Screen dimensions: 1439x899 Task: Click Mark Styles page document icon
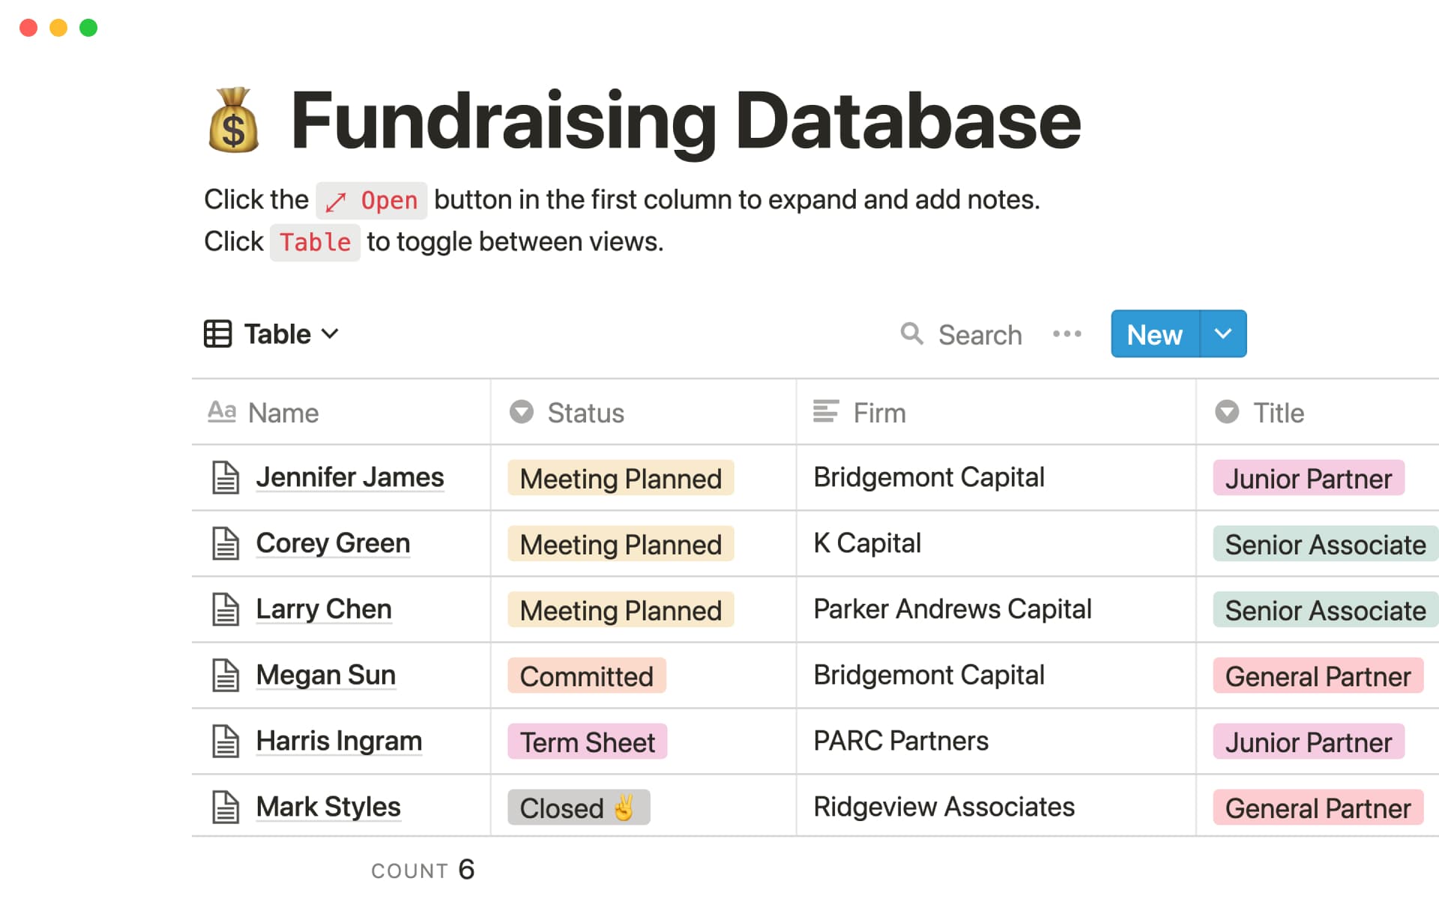click(x=226, y=808)
